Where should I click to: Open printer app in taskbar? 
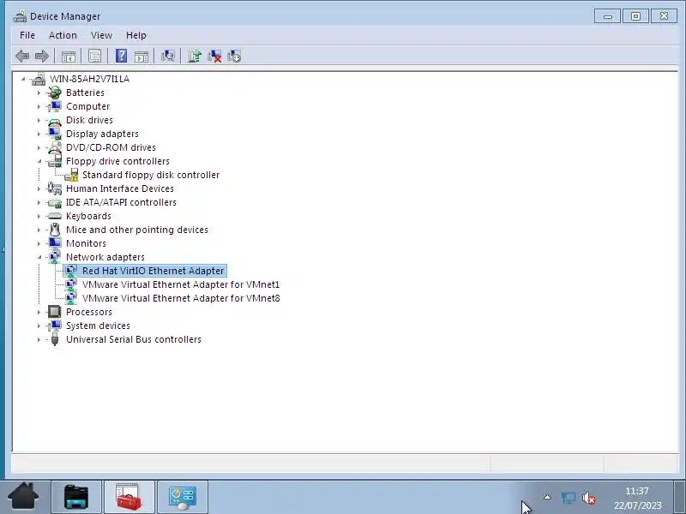(76, 497)
